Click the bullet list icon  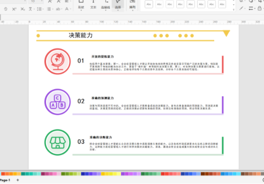pyautogui.click(x=49, y=9)
